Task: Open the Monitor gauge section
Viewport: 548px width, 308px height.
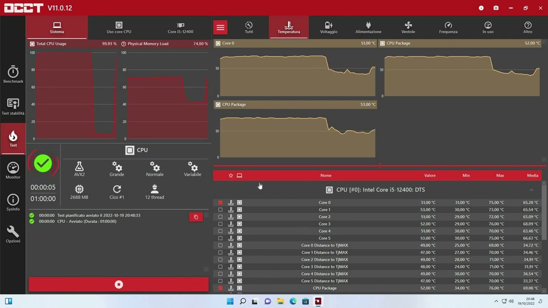Action: pos(13,171)
